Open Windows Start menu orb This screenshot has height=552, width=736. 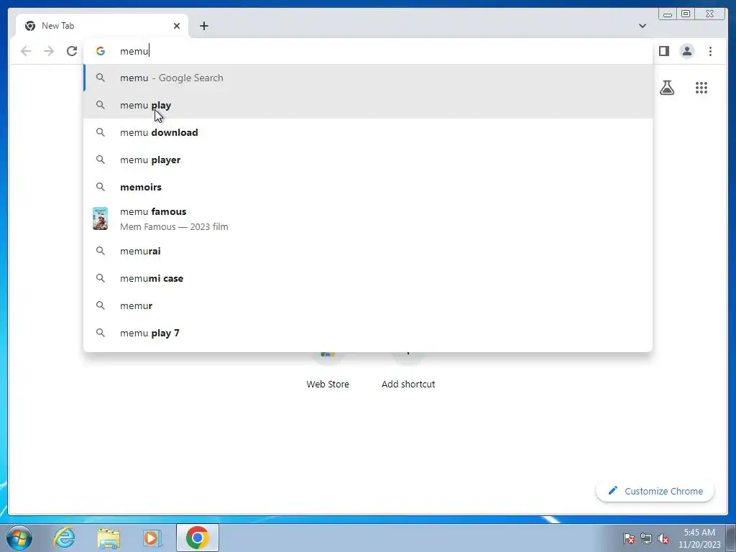pos(19,538)
